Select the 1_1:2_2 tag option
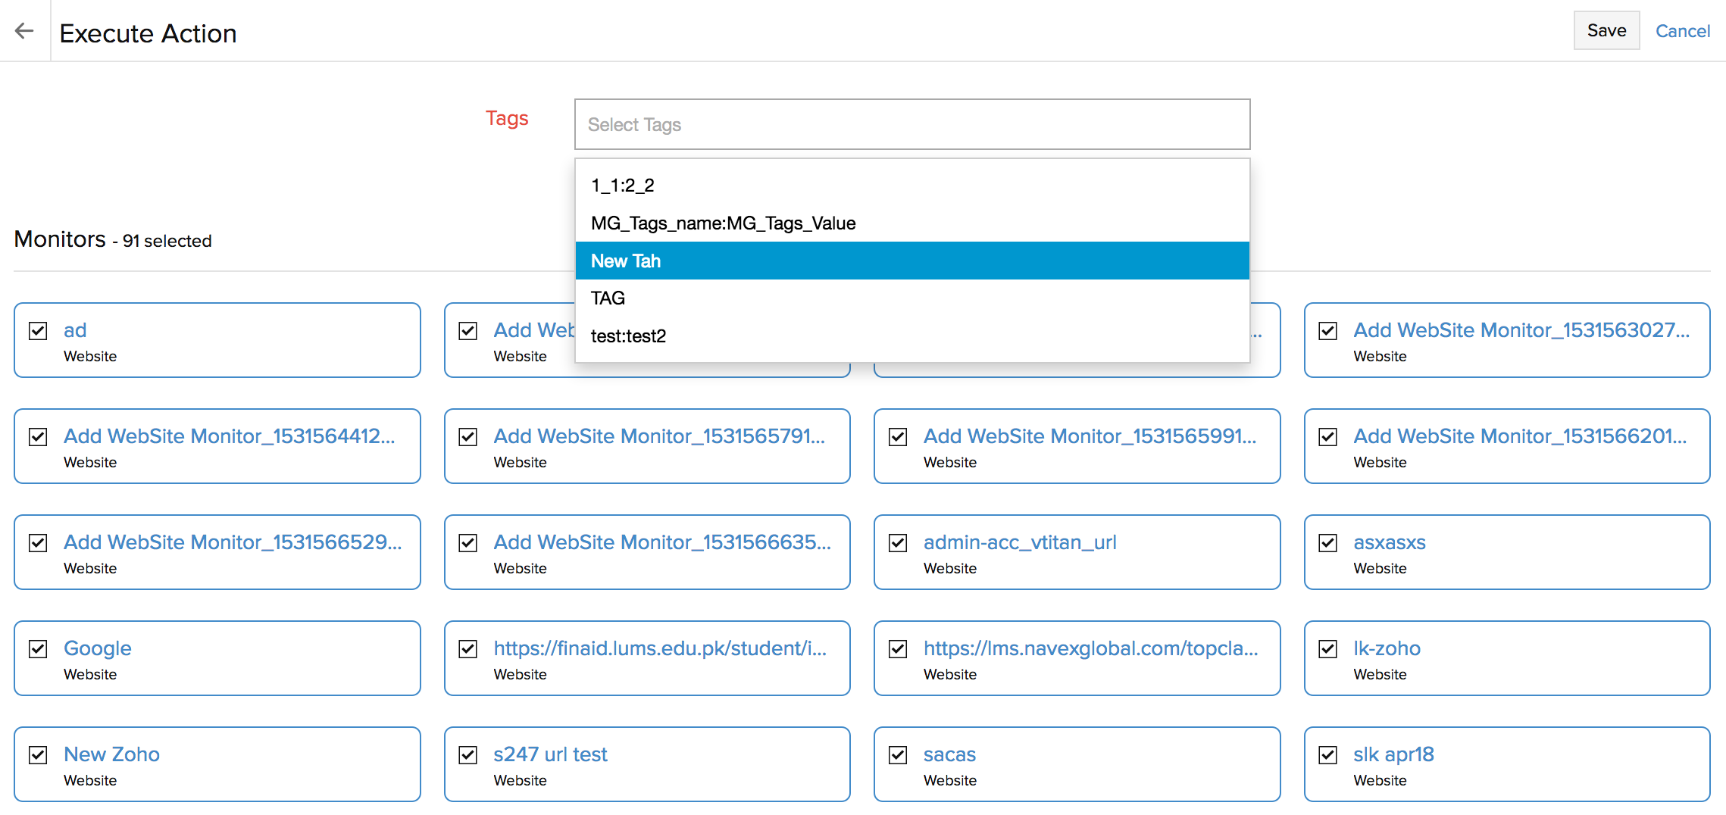Viewport: 1726px width, 815px height. [623, 186]
